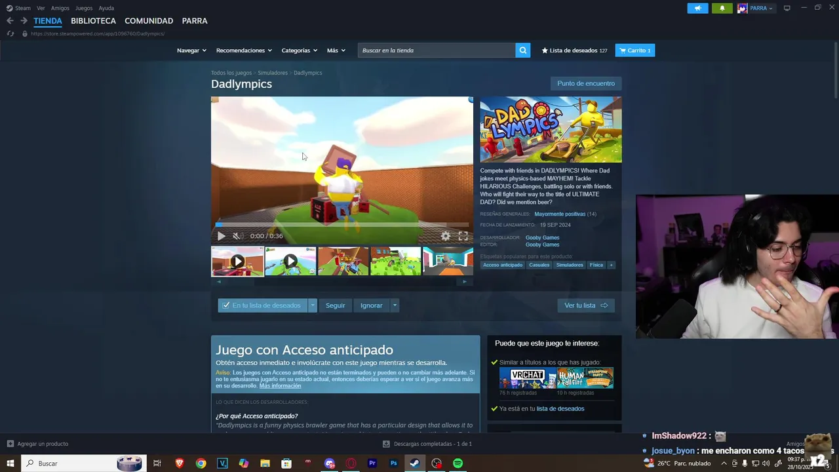The image size is (839, 472).
Task: Go back with the back arrow
Action: pos(10,21)
